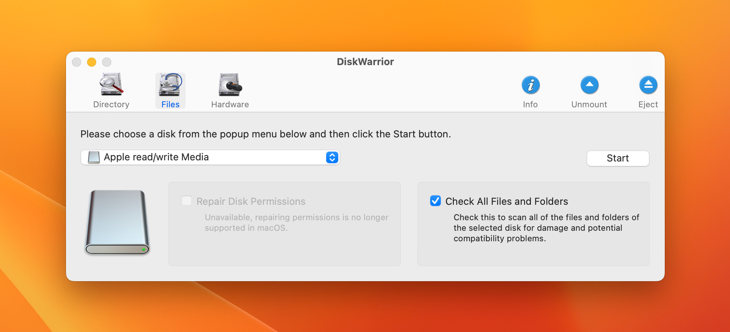Click the blue Eject icon
Screen dimensions: 730x332
pos(648,85)
